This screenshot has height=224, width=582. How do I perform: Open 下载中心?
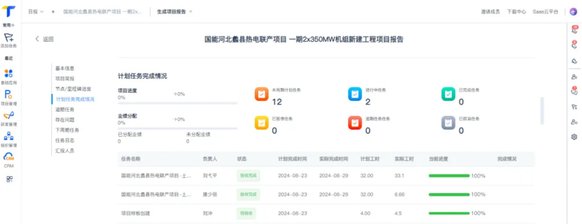tap(516, 12)
